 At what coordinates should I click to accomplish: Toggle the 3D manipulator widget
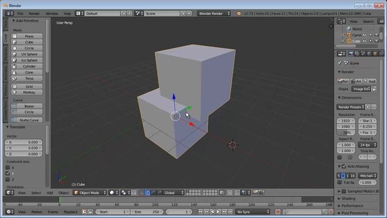click(141, 193)
